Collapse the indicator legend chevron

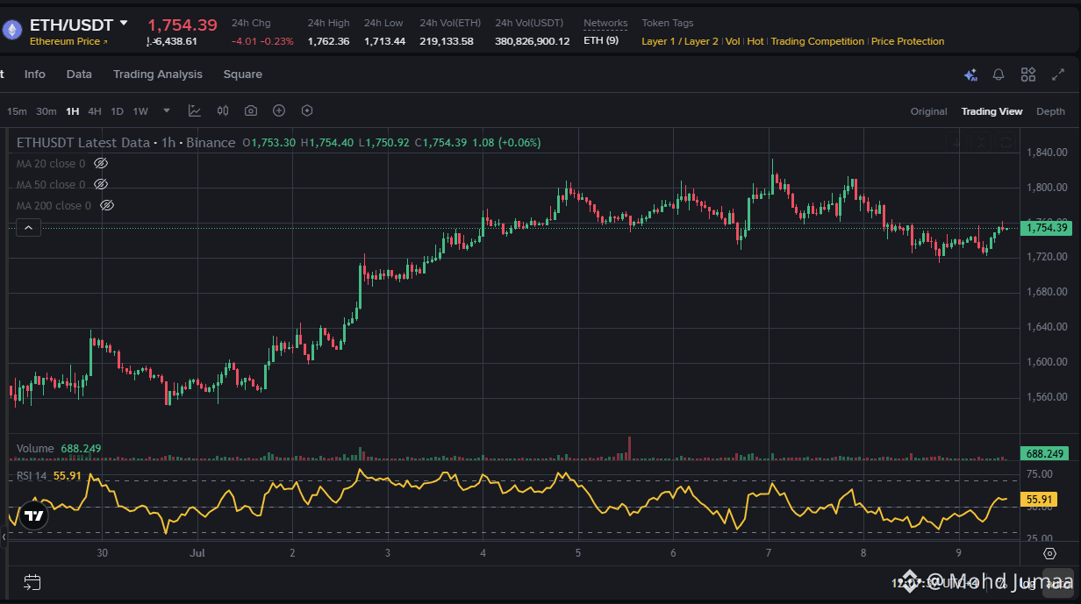[x=28, y=228]
